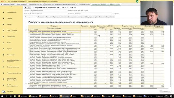
Task: Click the Результат input field
Action: tap(48, 14)
